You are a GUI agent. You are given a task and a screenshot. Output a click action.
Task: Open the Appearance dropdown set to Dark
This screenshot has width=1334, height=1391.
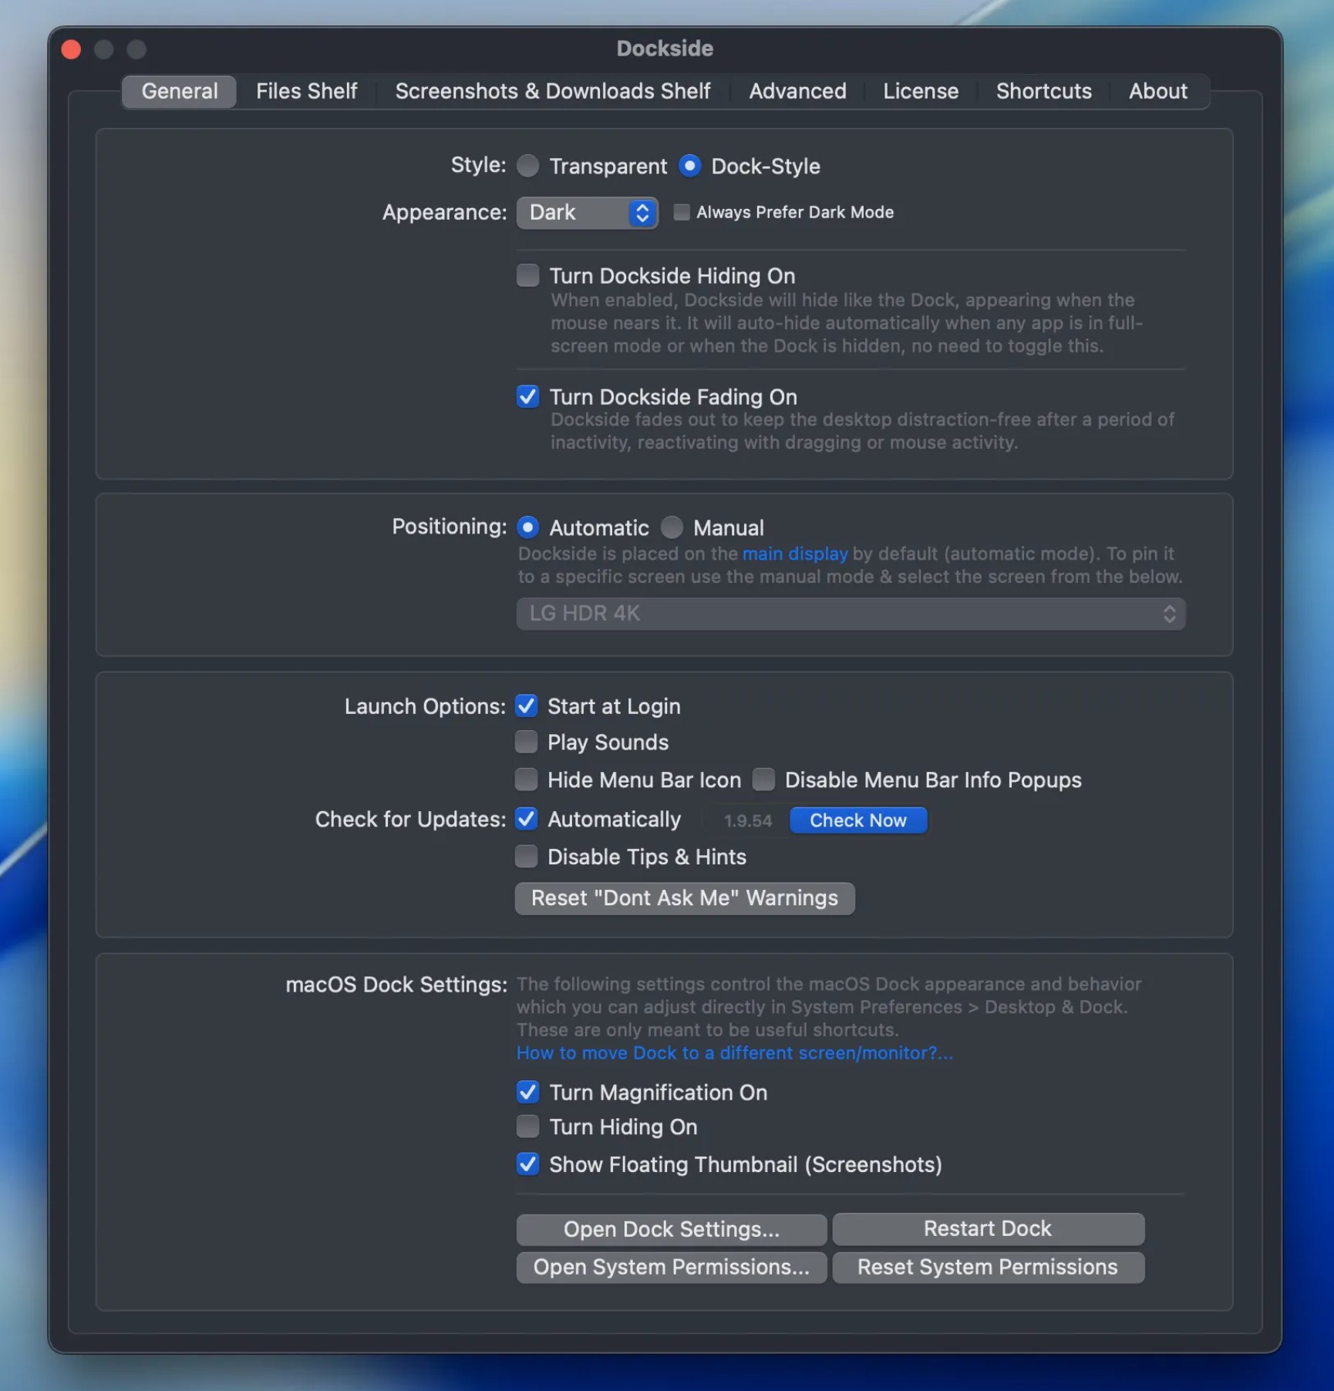587,213
